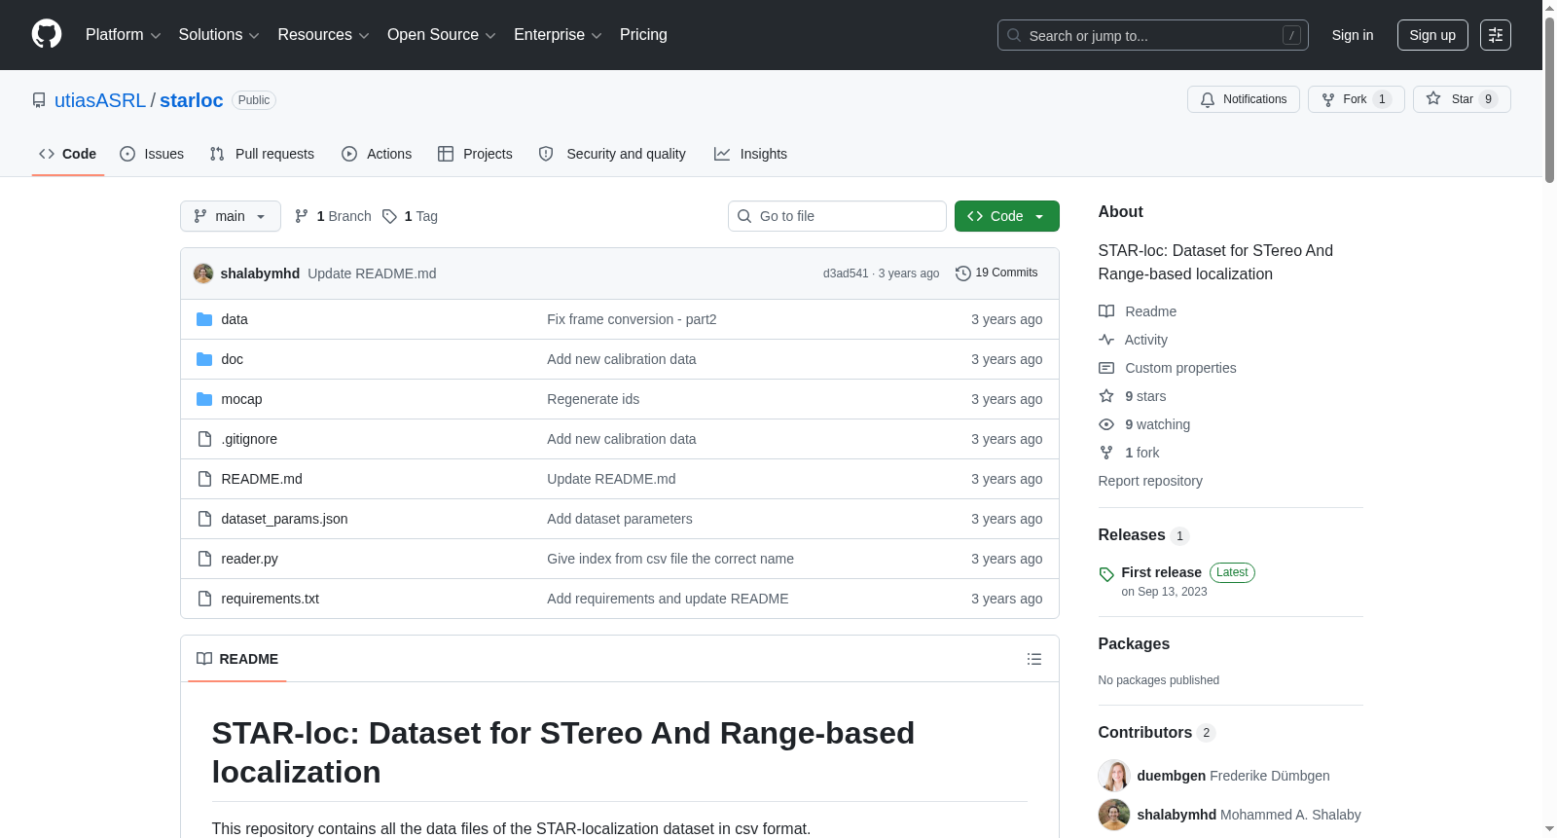Viewport: 1557px width, 838px height.
Task: Switch to the Issues tab
Action: (152, 154)
